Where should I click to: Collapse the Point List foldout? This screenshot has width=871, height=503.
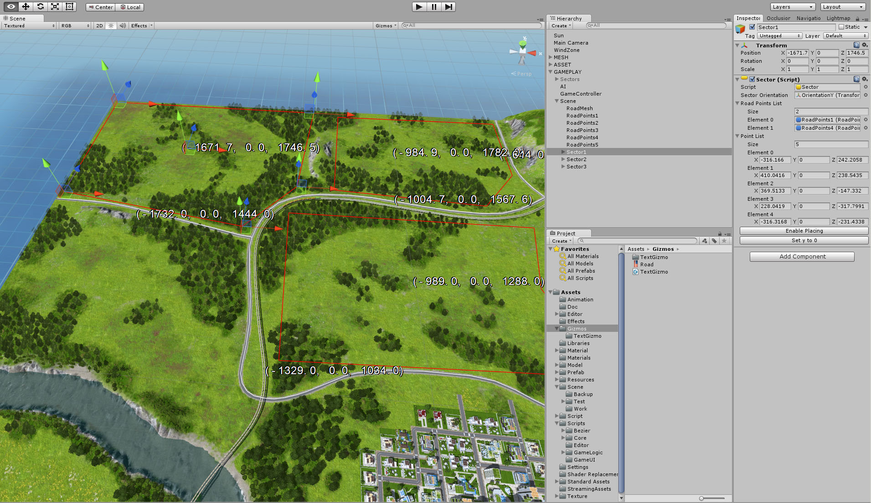click(x=737, y=136)
